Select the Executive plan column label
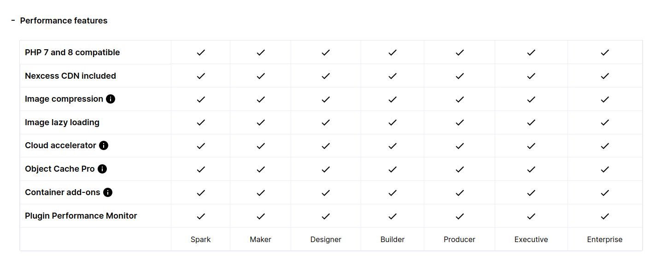This screenshot has height=266, width=661. pos(531,239)
